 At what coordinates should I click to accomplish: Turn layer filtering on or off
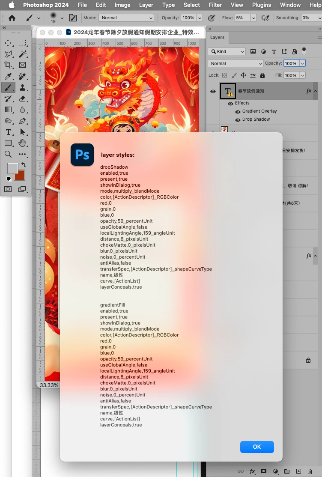tap(304, 51)
